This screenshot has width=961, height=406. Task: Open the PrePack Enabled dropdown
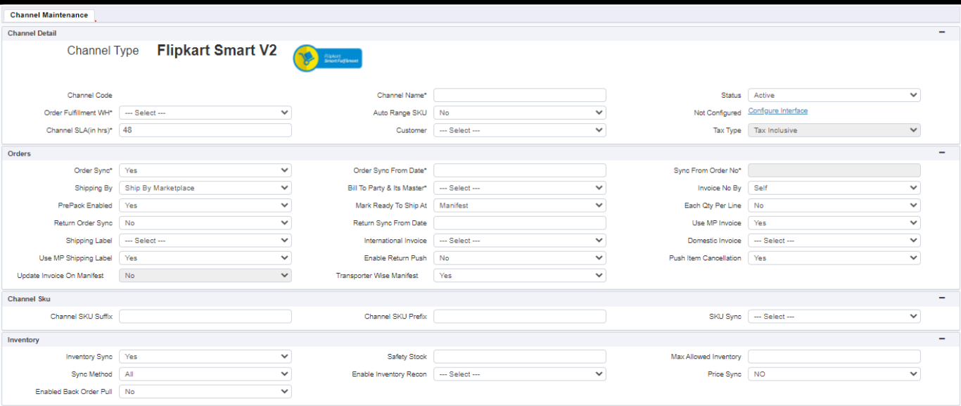click(x=205, y=205)
